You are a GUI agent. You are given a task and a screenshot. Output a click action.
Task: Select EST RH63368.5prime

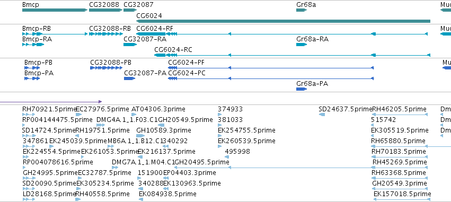pyautogui.click(x=399, y=173)
